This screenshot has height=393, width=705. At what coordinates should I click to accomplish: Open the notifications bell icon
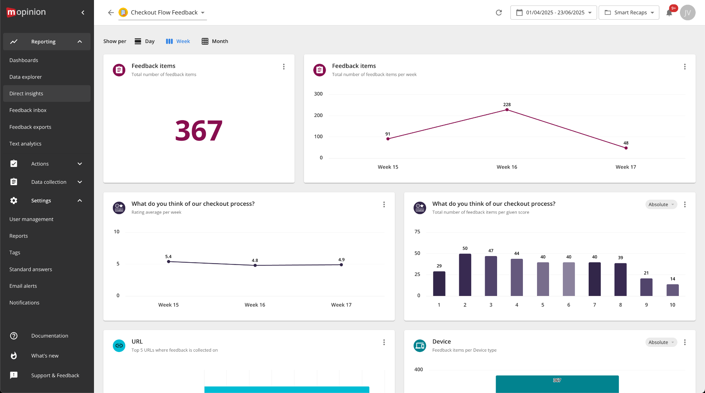[669, 13]
